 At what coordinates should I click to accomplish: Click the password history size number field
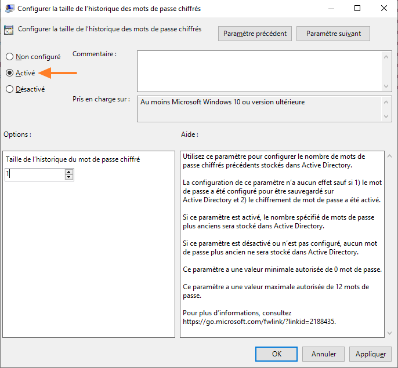[x=35, y=174]
